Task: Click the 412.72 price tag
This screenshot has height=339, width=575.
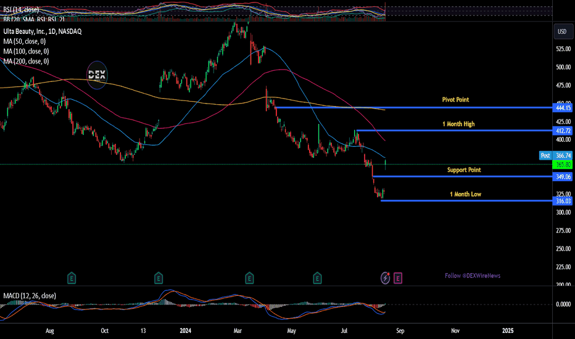Action: [x=563, y=131]
